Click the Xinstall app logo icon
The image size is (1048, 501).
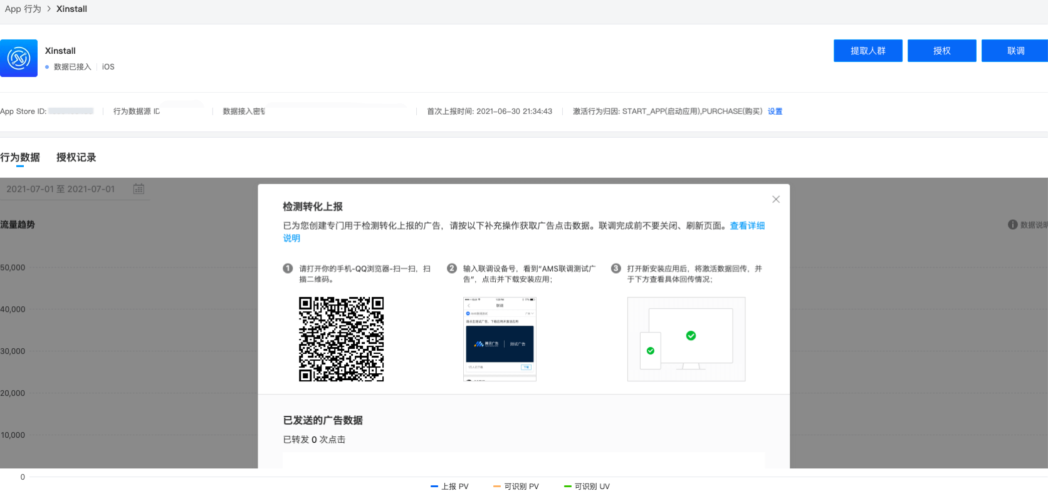[19, 58]
